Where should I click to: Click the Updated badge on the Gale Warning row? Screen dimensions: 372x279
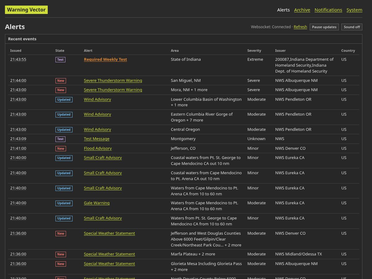point(64,203)
